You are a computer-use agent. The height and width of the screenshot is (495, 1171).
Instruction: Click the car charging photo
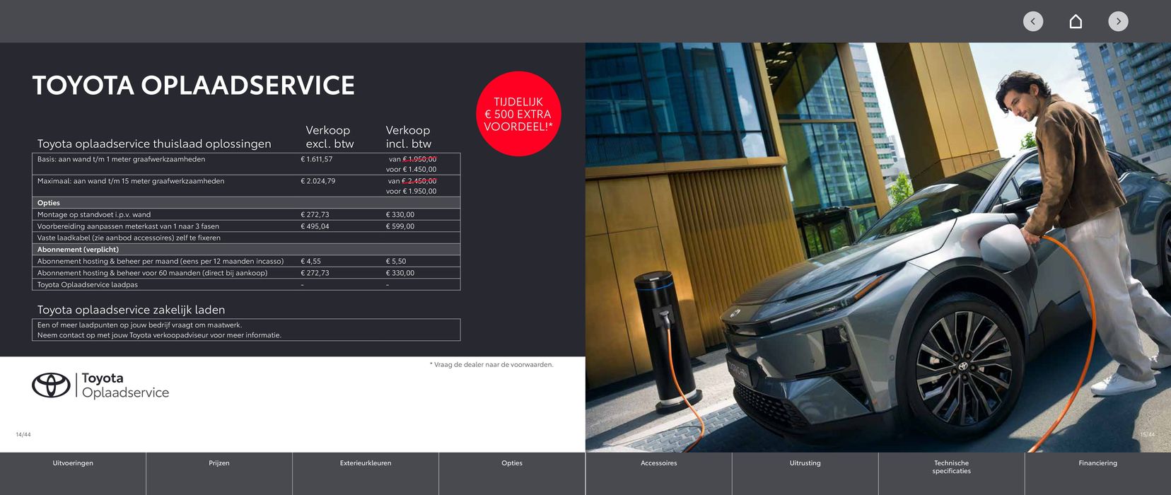[x=878, y=248]
